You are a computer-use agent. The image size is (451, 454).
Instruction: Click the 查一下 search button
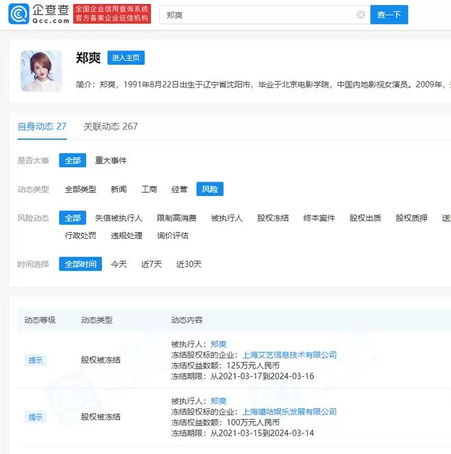pos(389,14)
